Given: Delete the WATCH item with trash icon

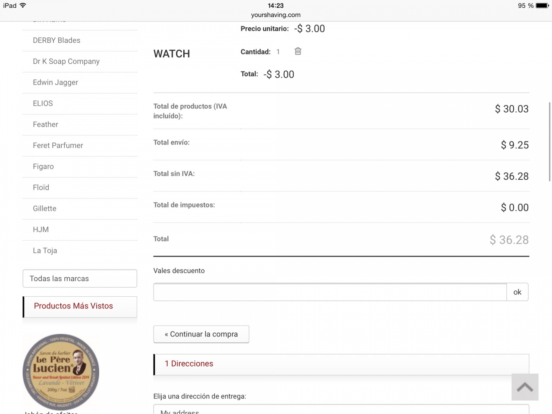Looking at the screenshot, I should (x=298, y=51).
